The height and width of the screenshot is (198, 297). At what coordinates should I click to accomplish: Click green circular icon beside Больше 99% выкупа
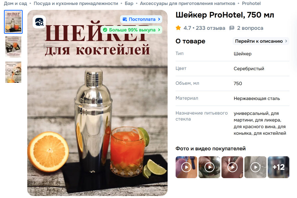[x=105, y=30]
